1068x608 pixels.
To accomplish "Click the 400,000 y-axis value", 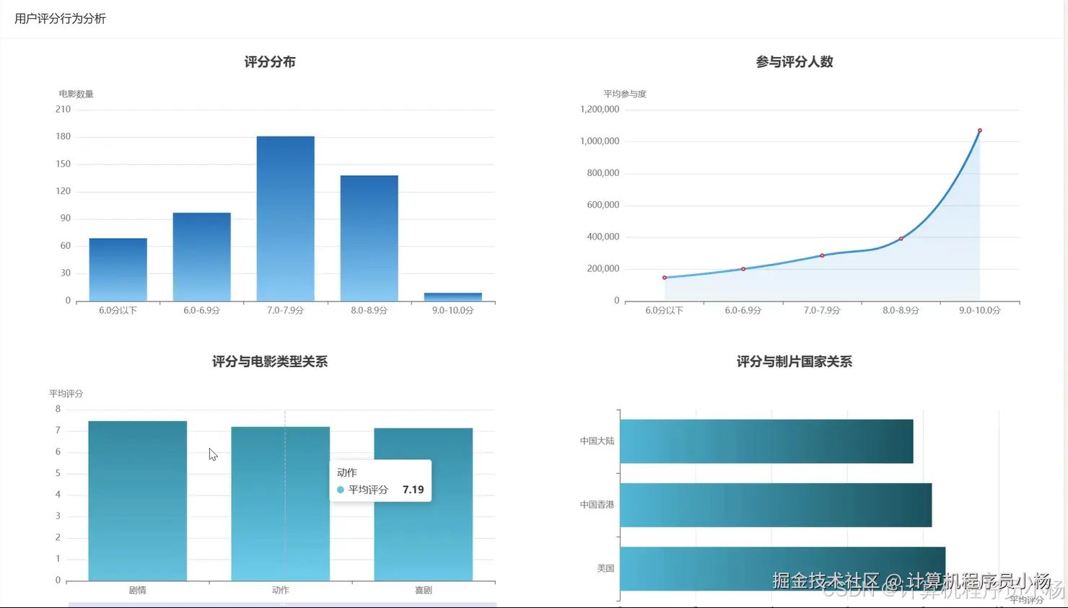I will tap(603, 237).
